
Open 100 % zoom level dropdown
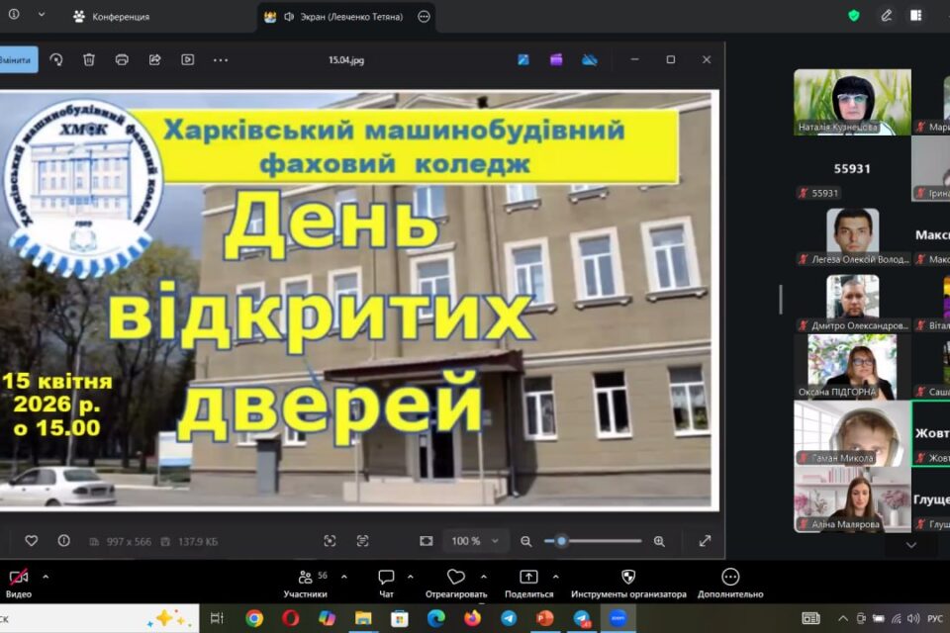point(475,541)
